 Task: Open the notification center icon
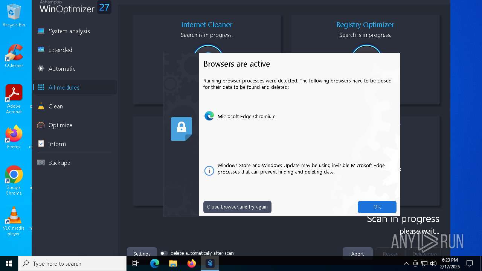[x=470, y=263]
